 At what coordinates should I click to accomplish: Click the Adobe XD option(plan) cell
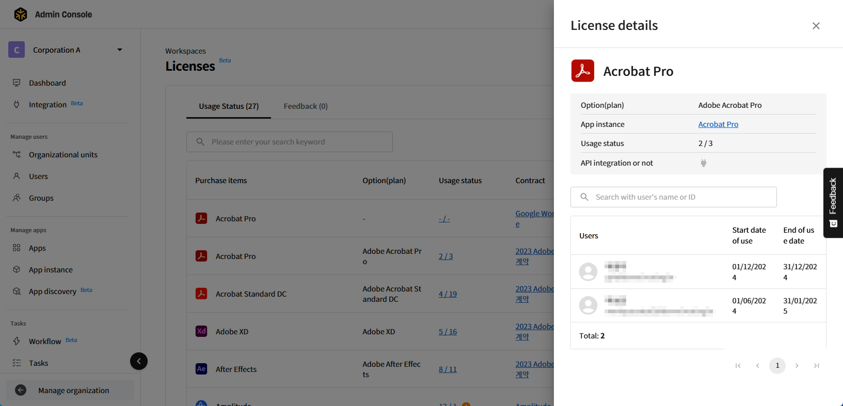click(x=379, y=332)
